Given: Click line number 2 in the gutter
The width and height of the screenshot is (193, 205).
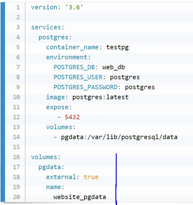Looking at the screenshot, I should [x=18, y=17].
